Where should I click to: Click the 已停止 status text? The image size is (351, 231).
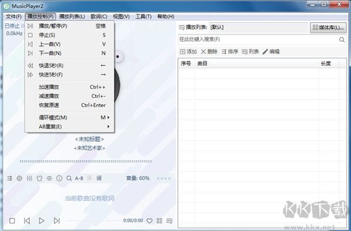(12, 26)
